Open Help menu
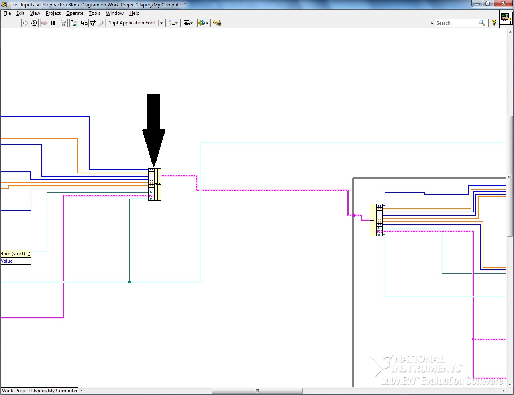Screen dimensions: 514x395 (x=134, y=13)
